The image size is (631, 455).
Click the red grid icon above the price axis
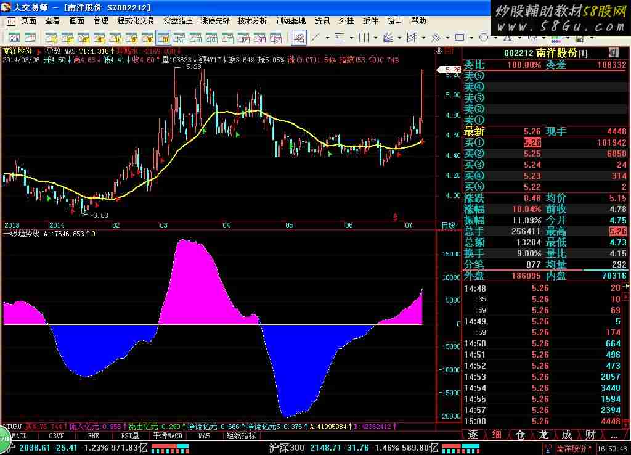(x=449, y=51)
